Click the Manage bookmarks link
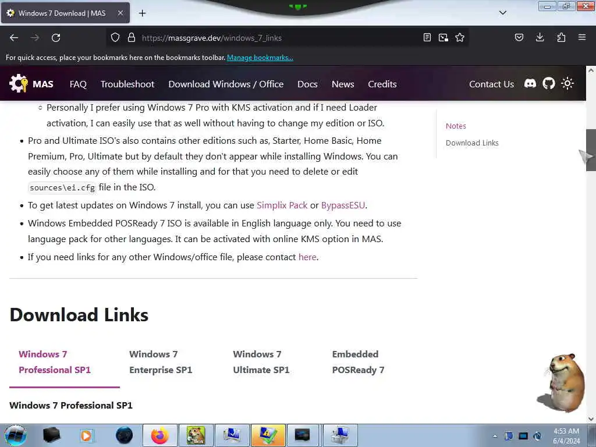 pyautogui.click(x=260, y=58)
